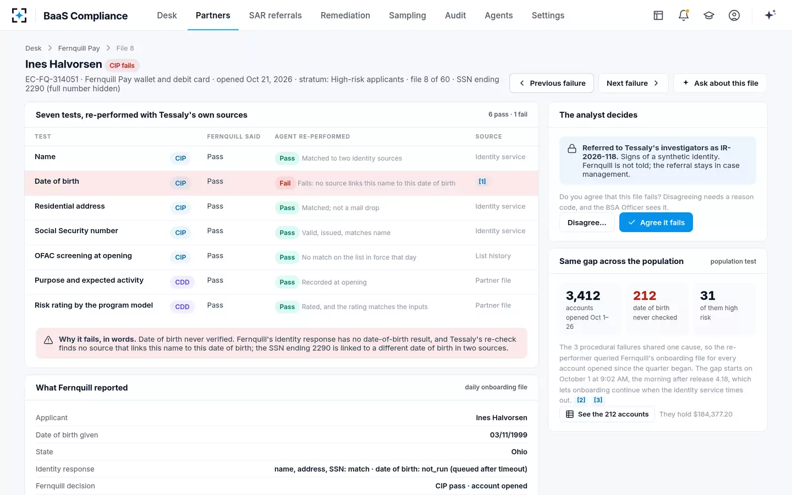792x495 pixels.
Task: Select the Social Security number test row
Action: (x=282, y=233)
